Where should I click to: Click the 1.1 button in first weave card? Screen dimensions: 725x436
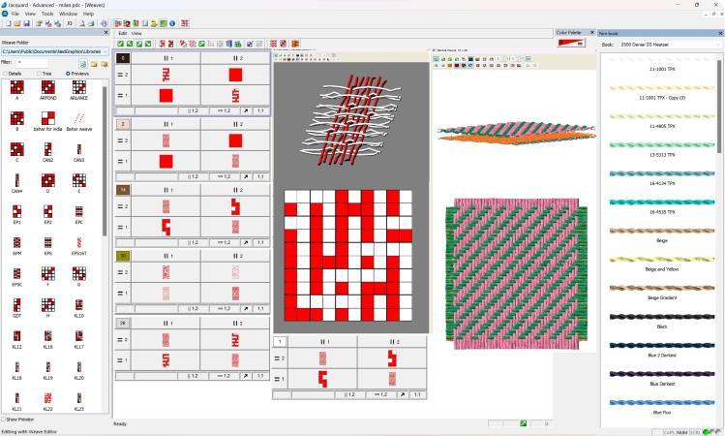(260, 110)
